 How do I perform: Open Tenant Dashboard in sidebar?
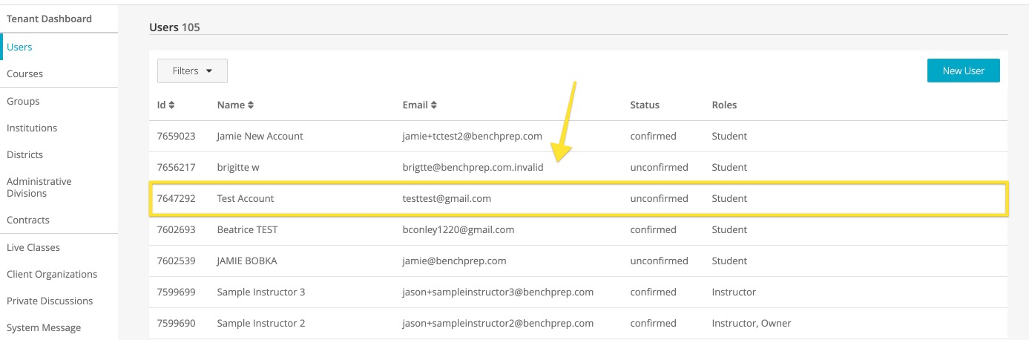[49, 19]
